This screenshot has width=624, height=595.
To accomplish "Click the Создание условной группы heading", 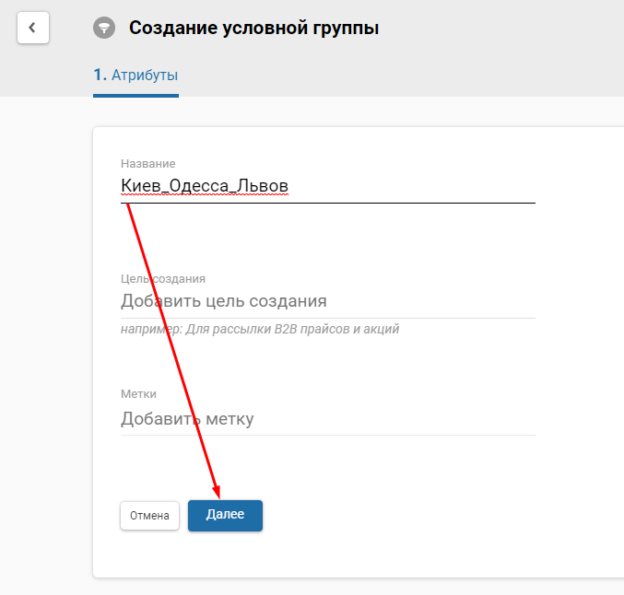I will pos(253,28).
